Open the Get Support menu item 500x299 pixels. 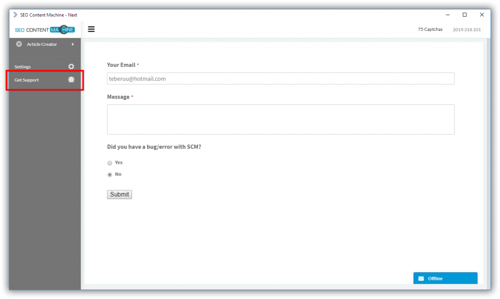point(45,80)
